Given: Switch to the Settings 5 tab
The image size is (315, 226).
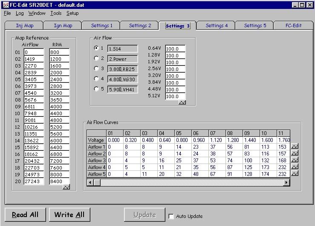Looking at the screenshot, I should pyautogui.click(x=255, y=25).
